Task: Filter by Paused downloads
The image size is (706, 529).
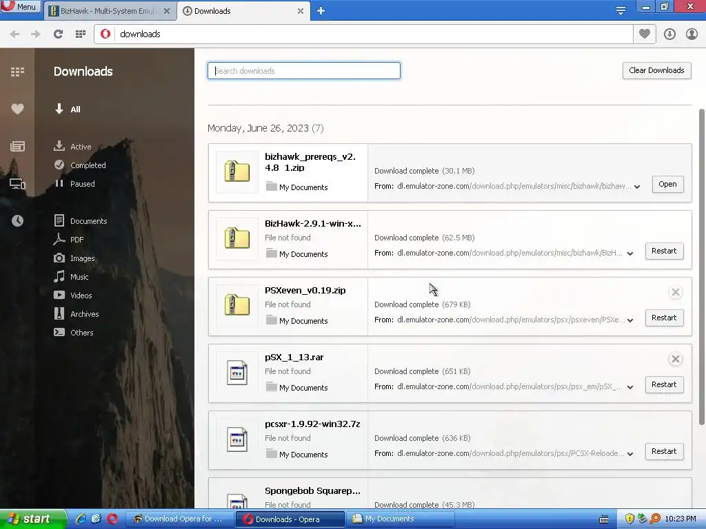Action: (x=74, y=183)
